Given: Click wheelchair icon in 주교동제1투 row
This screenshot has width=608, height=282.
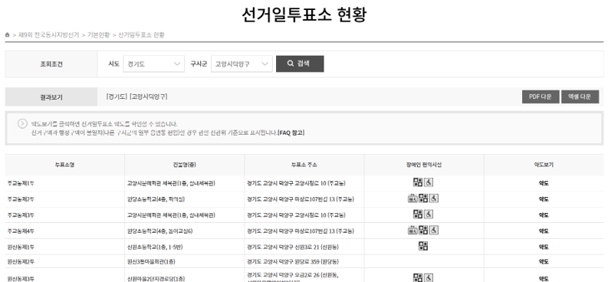Looking at the screenshot, I should 429,182.
